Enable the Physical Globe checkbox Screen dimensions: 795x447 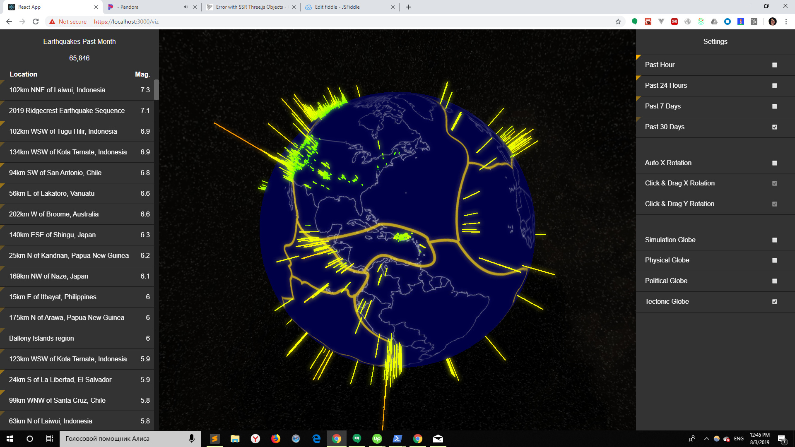[x=774, y=260]
